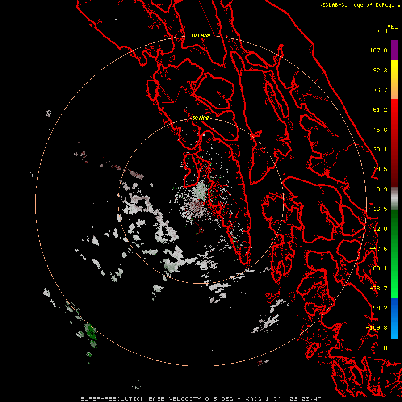Click the 50 NMI range ring label
This screenshot has width=402, height=402.
tap(201, 118)
